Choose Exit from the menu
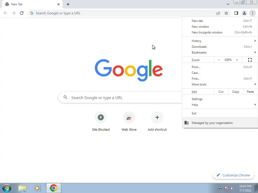258x193 pixels. [220, 113]
